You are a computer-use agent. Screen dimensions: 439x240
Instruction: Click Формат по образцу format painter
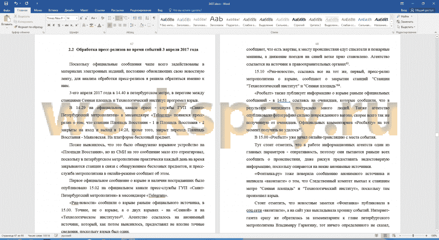coord(29,27)
